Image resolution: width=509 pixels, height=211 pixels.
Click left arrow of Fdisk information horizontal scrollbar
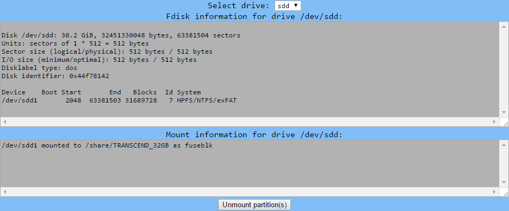click(5, 122)
